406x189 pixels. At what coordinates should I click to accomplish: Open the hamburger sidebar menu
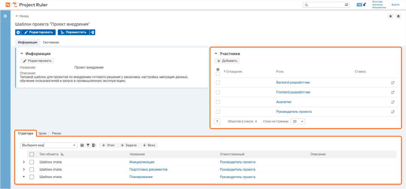(x=5, y=16)
